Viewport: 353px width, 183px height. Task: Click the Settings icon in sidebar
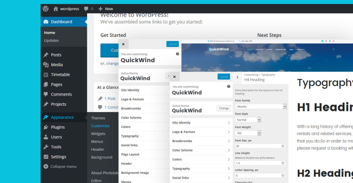(x=46, y=157)
